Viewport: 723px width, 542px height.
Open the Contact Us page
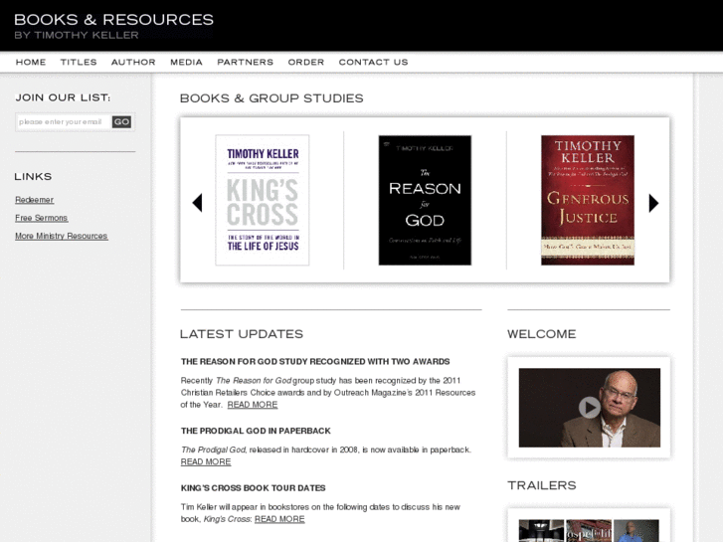pyautogui.click(x=374, y=63)
